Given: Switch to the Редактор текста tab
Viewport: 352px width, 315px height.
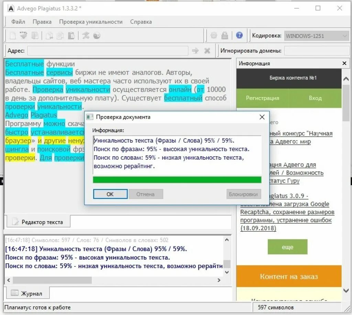Looking at the screenshot, I should coord(38,222).
